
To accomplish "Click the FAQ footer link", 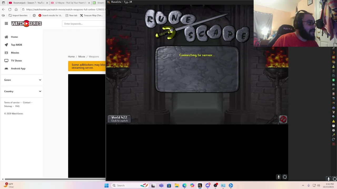I will tap(17, 106).
